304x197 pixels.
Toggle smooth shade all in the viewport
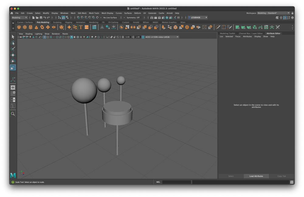pyautogui.click(x=71, y=37)
